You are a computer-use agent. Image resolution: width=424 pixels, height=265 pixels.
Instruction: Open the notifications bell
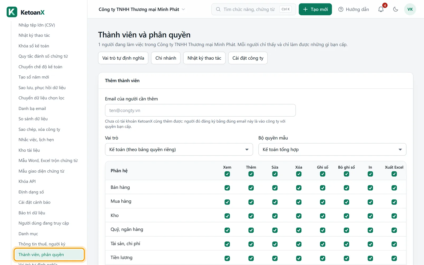point(381,9)
